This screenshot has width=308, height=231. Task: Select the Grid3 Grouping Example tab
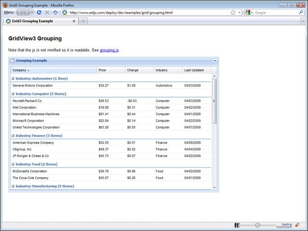[41, 21]
